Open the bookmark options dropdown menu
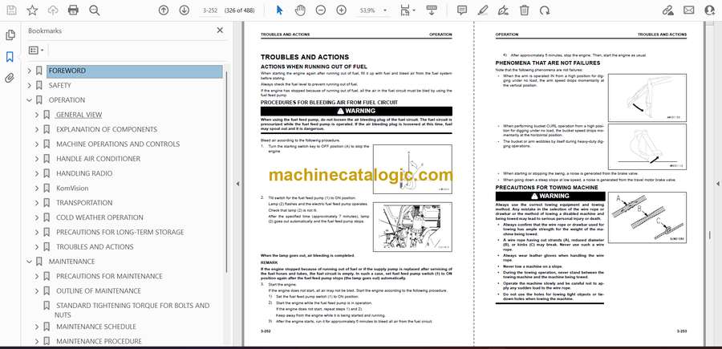Screen dimensions: 722x349 [36, 51]
